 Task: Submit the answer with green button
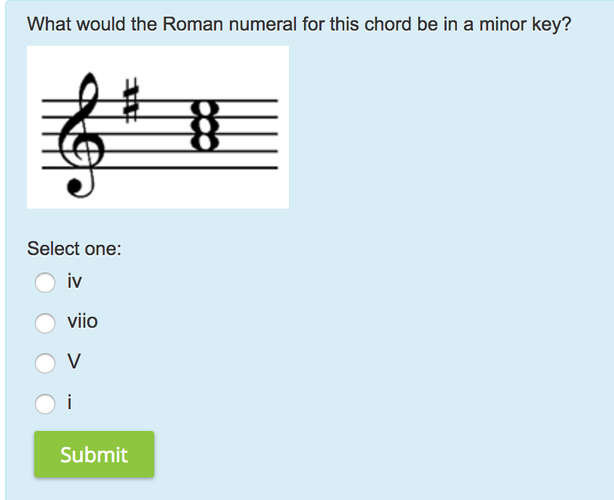pos(94,454)
